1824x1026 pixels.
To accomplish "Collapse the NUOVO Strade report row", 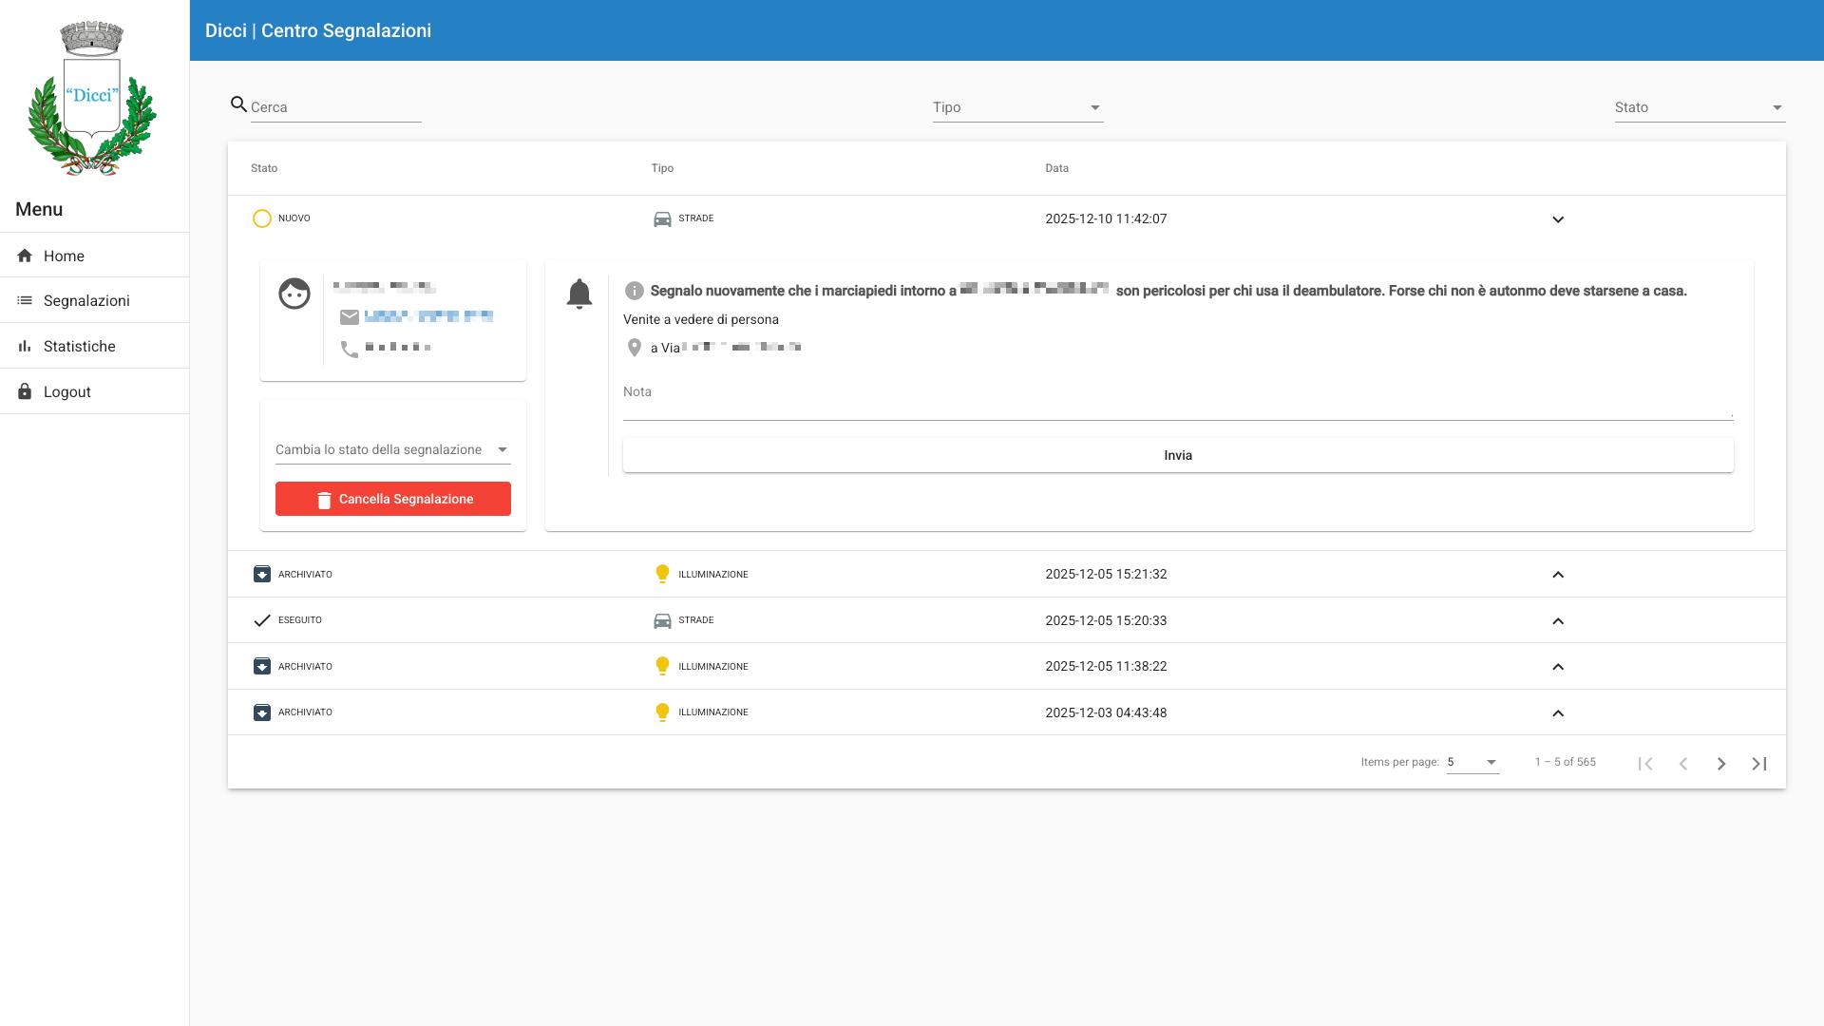I will pyautogui.click(x=1558, y=219).
